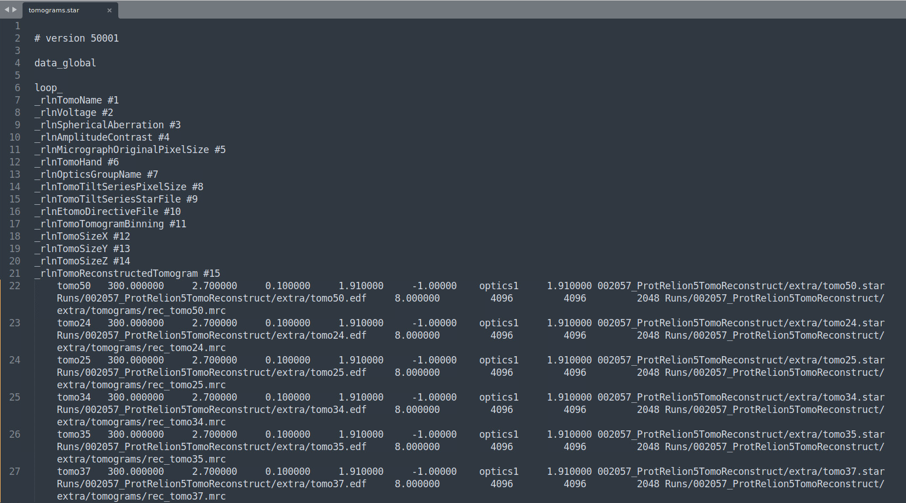Click the tomo24.edf directive file path

[212, 335]
